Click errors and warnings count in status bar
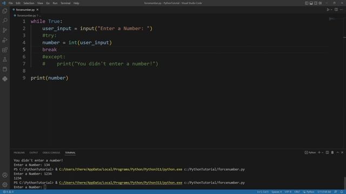 (x=8, y=192)
